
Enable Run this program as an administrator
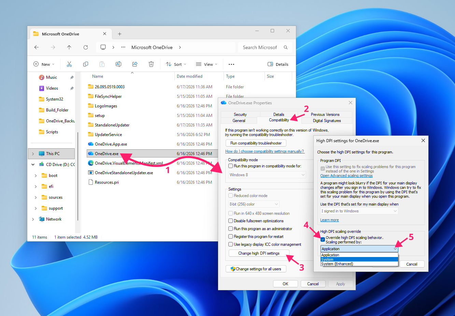tap(231, 229)
